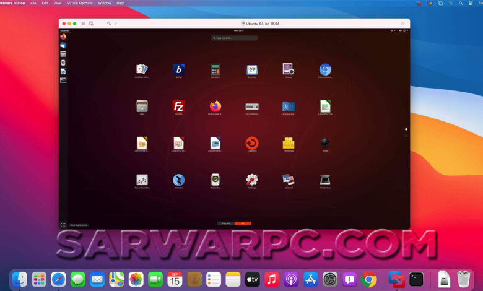Open the Calculator app in Ubuntu
This screenshot has height=291, width=483.
tap(215, 69)
